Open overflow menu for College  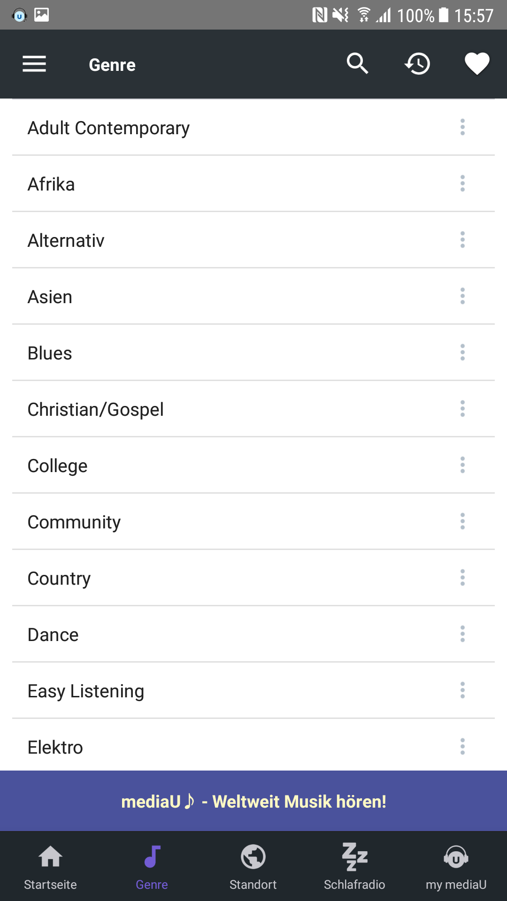coord(462,465)
